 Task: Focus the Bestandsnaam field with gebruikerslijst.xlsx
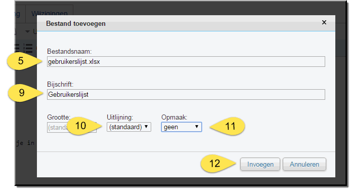pyautogui.click(x=186, y=61)
